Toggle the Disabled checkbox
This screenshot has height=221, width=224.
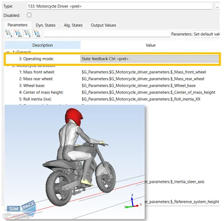click(29, 15)
